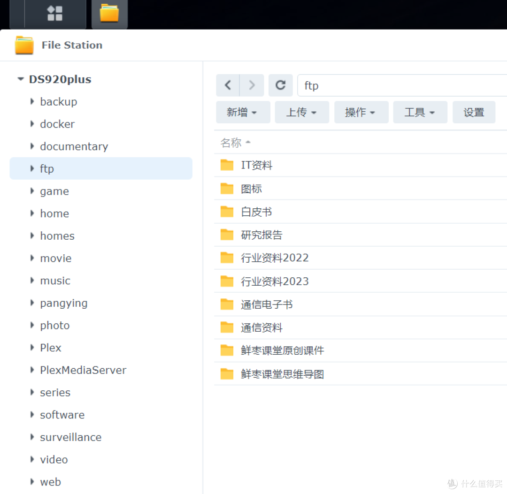Select the video shared folder
The image size is (507, 494).
(x=54, y=459)
